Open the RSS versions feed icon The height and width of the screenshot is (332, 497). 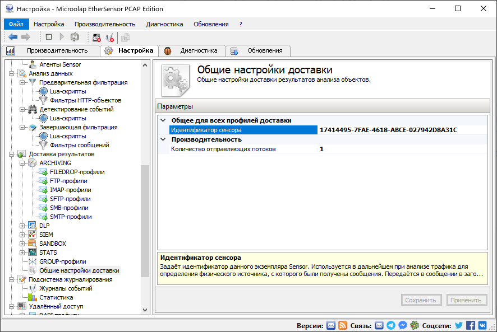pyautogui.click(x=342, y=325)
